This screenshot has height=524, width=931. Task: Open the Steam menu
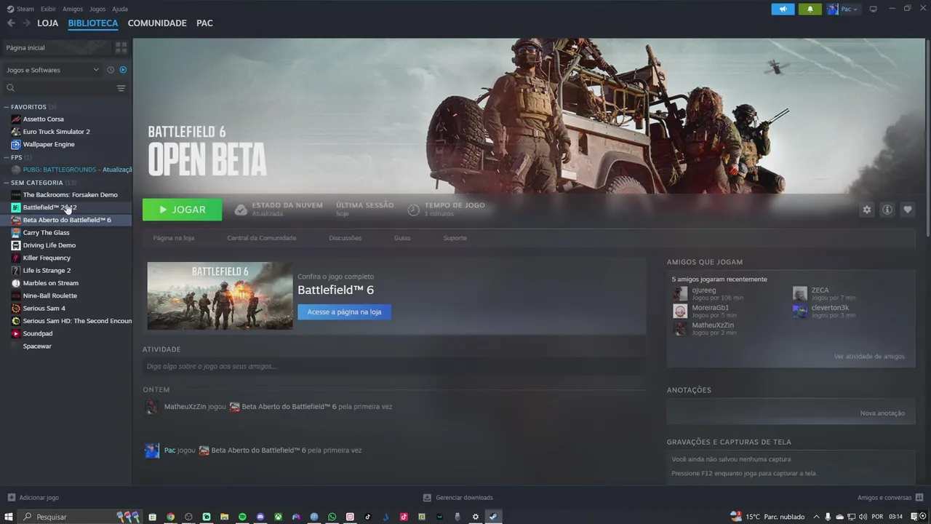20,9
